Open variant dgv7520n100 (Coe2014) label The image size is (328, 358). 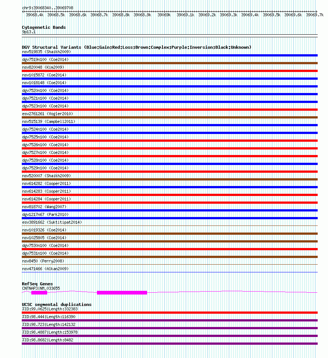coord(45,91)
